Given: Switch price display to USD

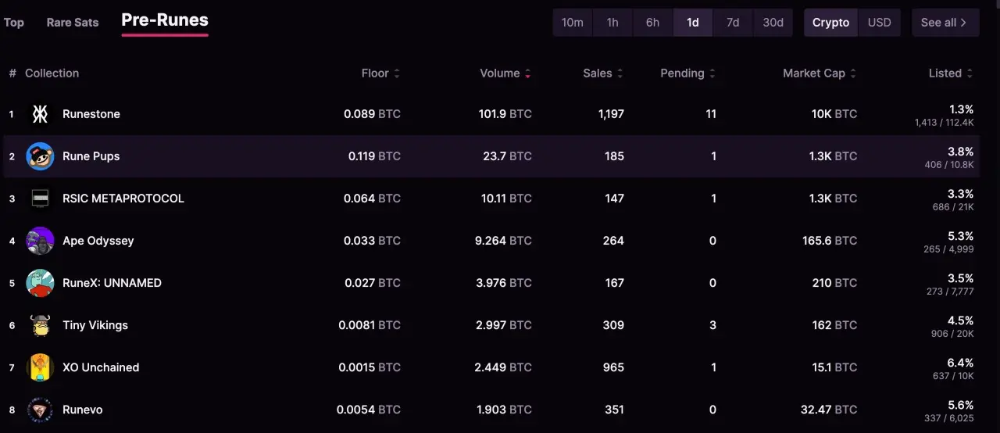Looking at the screenshot, I should click(879, 23).
